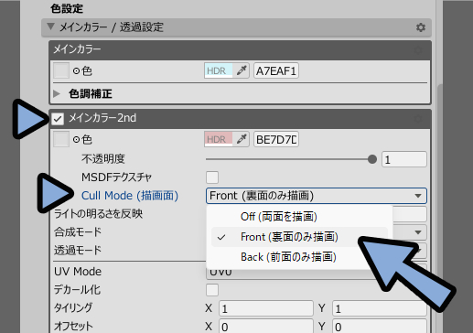Click the ライトの明るさを反映 label

click(x=98, y=214)
